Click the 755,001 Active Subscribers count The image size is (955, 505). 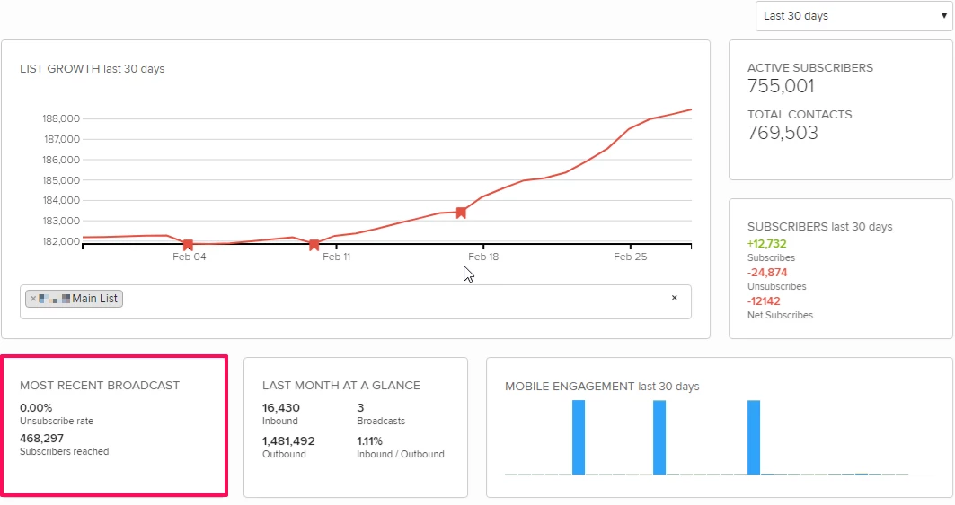tap(781, 86)
